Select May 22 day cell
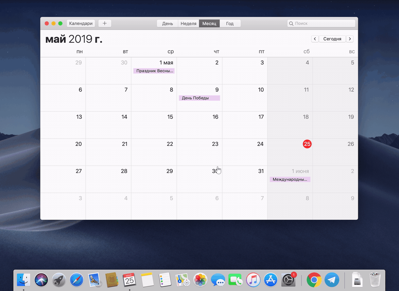This screenshot has width=399, height=291. click(154, 152)
